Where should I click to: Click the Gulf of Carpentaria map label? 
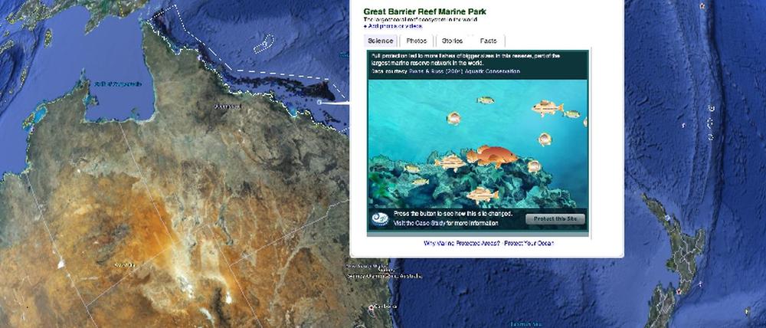[113, 84]
